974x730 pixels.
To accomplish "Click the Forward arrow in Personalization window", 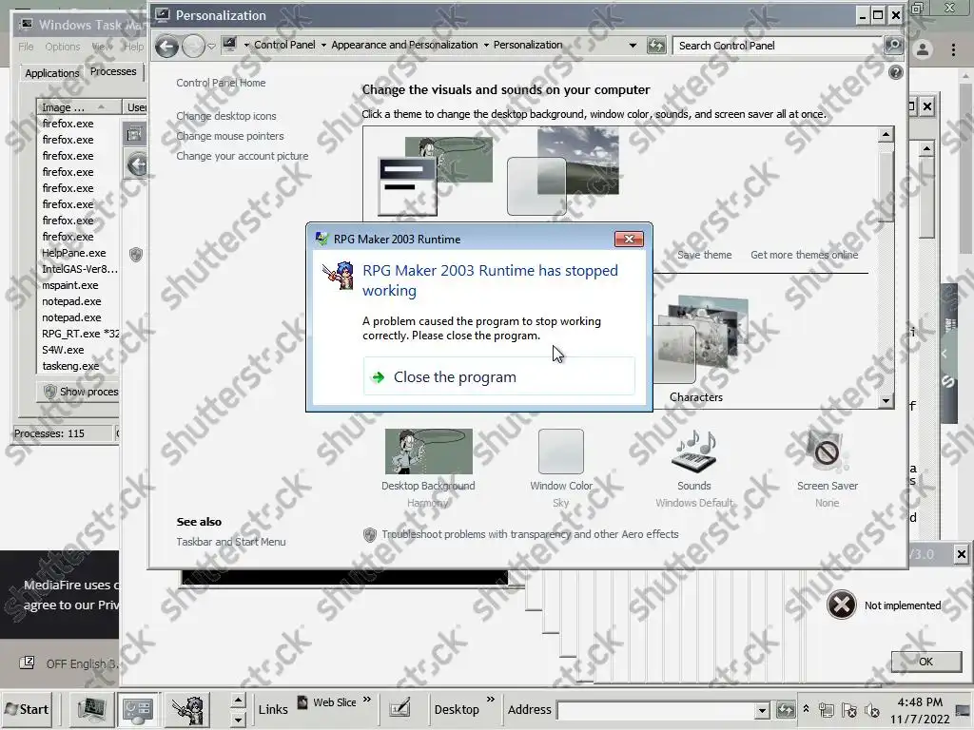I will pos(193,46).
